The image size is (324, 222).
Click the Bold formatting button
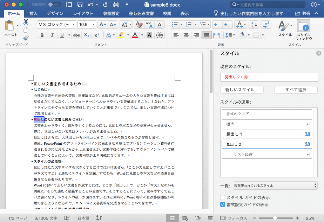coord(42,35)
